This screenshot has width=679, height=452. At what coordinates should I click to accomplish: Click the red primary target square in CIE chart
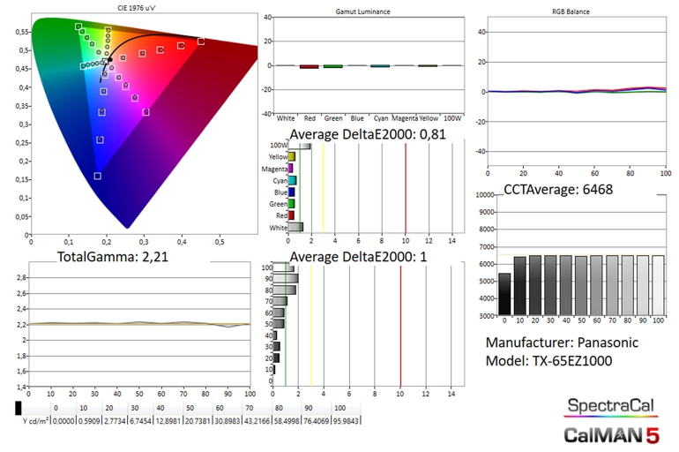pyautogui.click(x=201, y=41)
